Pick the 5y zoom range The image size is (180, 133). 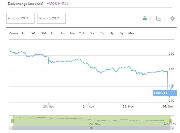point(122,33)
